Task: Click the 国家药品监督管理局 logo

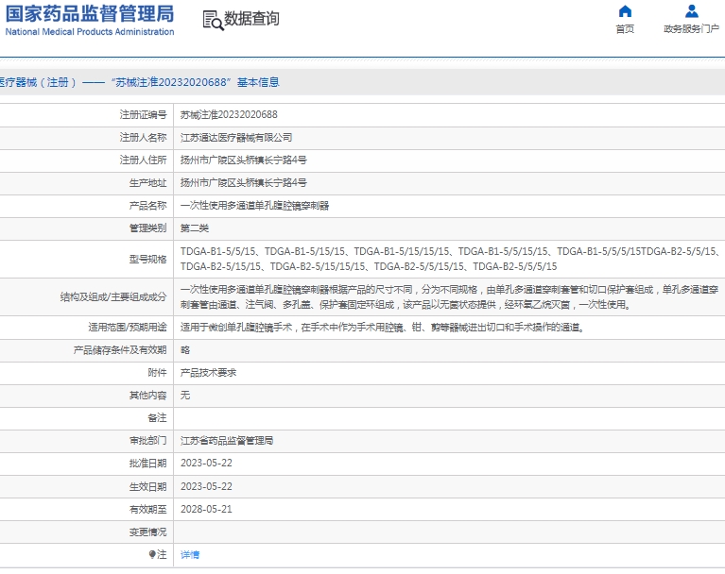Action: (90, 14)
